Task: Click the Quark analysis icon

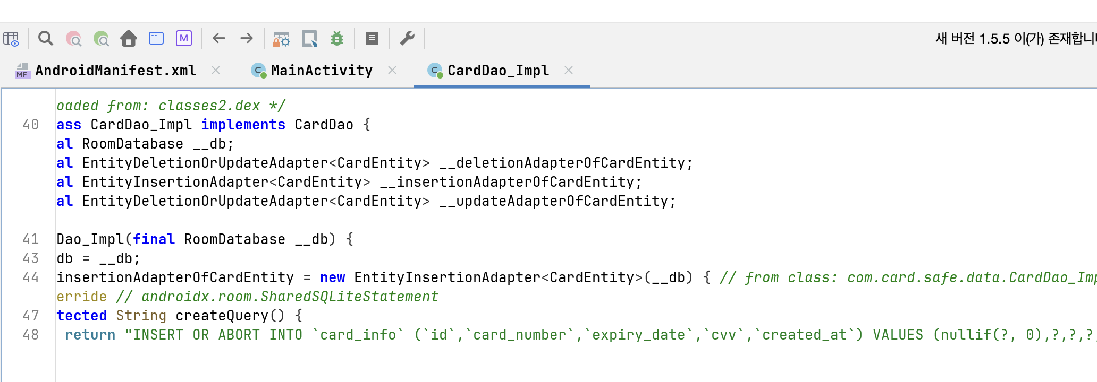Action: (309, 38)
